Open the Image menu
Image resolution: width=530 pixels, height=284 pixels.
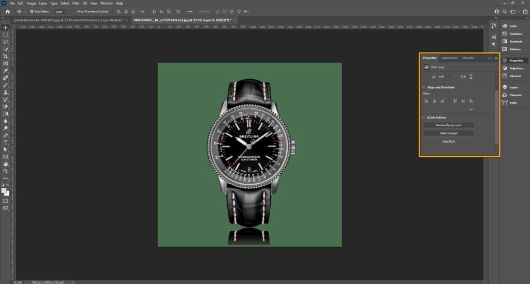31,3
